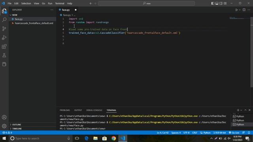Open File Explorer from taskbar

coord(96,138)
